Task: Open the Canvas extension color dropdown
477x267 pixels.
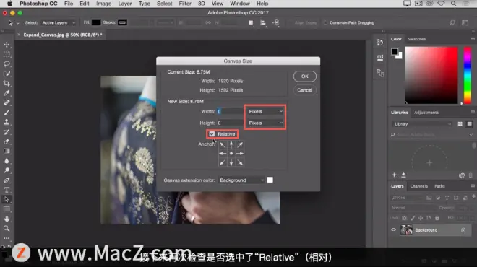Action: click(x=241, y=180)
